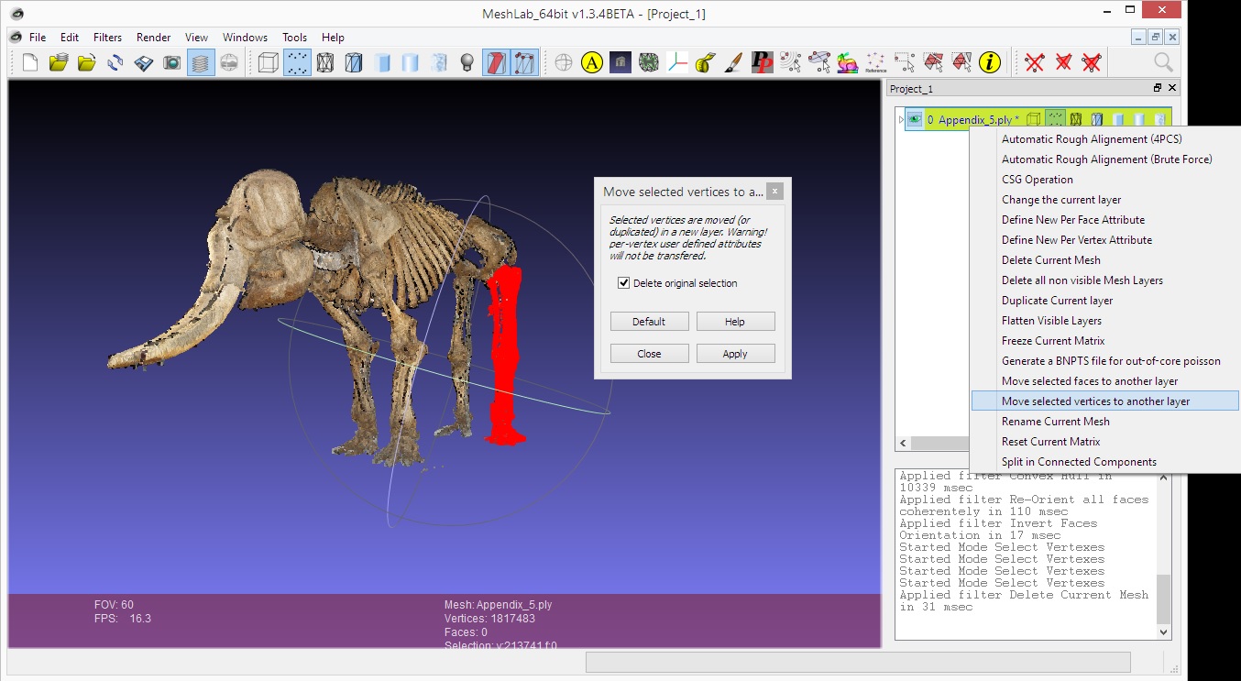Toggle the Show Layer Dialog toolbar icon
The image size is (1241, 681).
(x=201, y=63)
